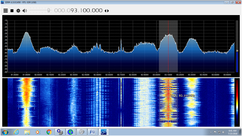Click the 93.400M frequency axis label
The width and height of the screenshot is (242, 136).
coord(204,75)
